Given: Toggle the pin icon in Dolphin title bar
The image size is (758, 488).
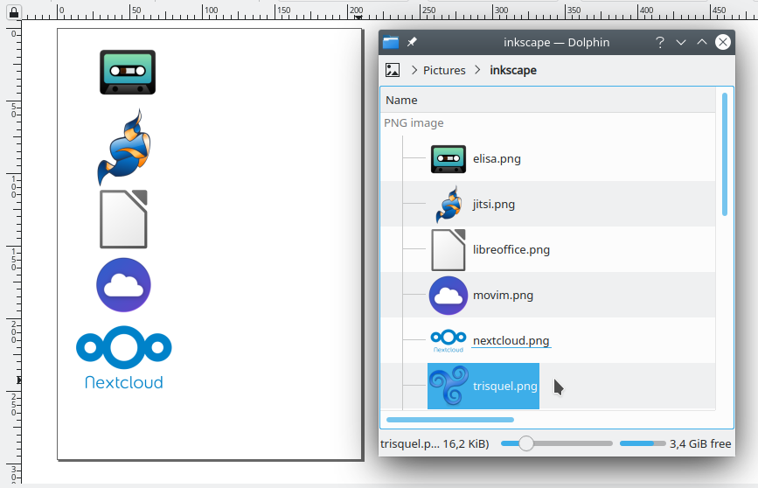Looking at the screenshot, I should [412, 42].
